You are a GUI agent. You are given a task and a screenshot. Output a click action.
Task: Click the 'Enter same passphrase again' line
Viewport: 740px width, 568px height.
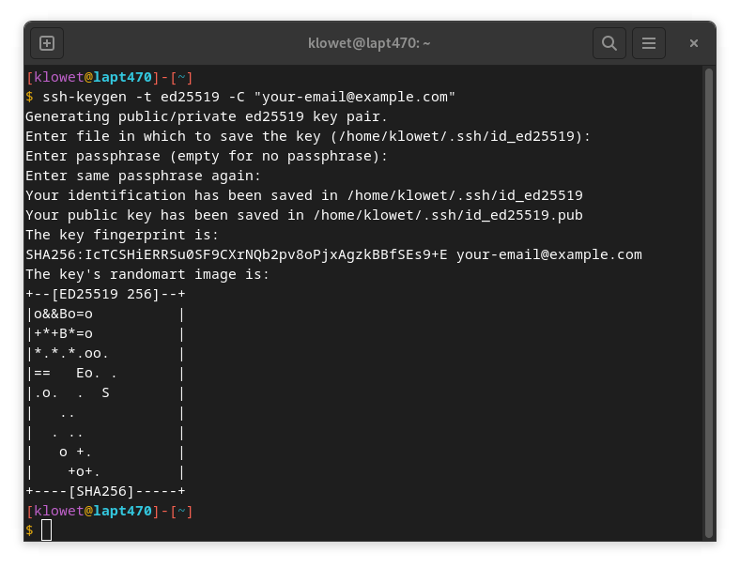click(x=143, y=176)
